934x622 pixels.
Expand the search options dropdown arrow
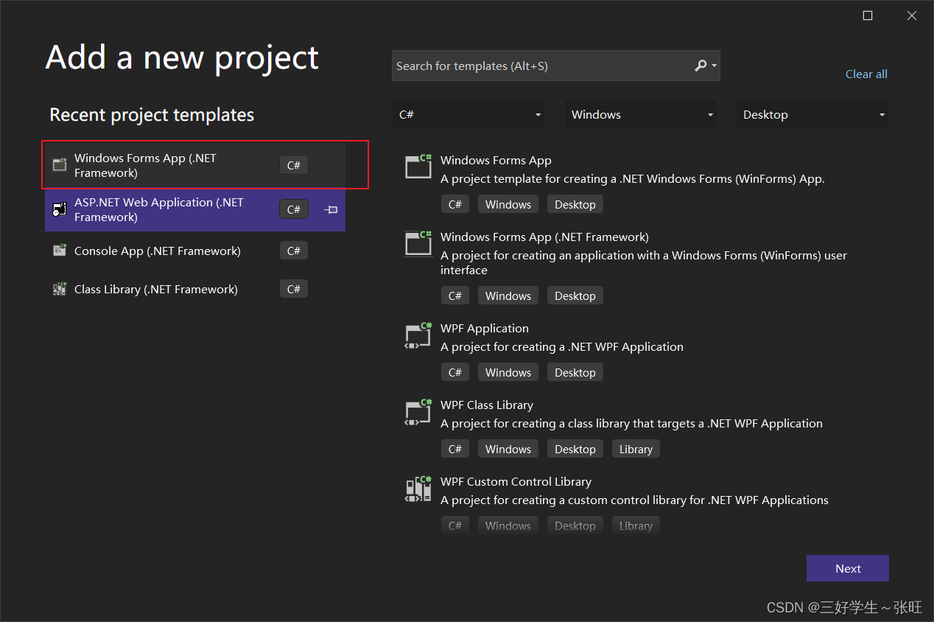coord(714,66)
